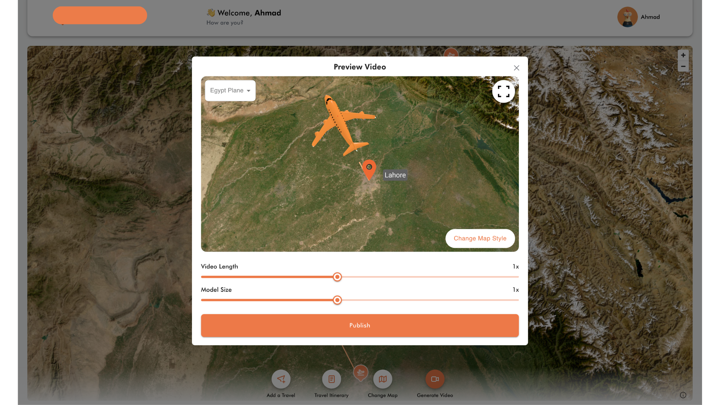Click the Lahore location pin
Image resolution: width=720 pixels, height=405 pixels.
pyautogui.click(x=369, y=169)
